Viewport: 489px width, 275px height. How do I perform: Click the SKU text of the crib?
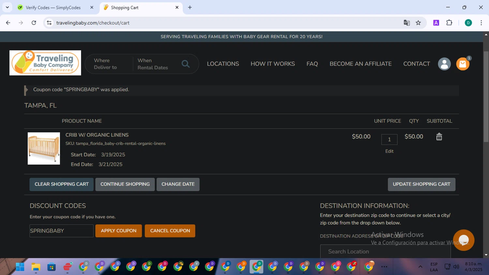(x=115, y=144)
